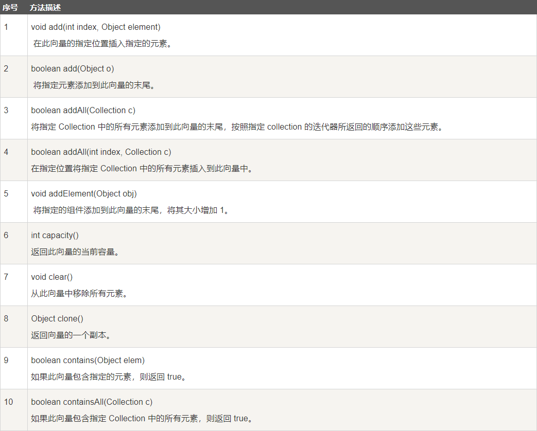
Task: Click description 返回向量的一个副本
Action: 71,335
